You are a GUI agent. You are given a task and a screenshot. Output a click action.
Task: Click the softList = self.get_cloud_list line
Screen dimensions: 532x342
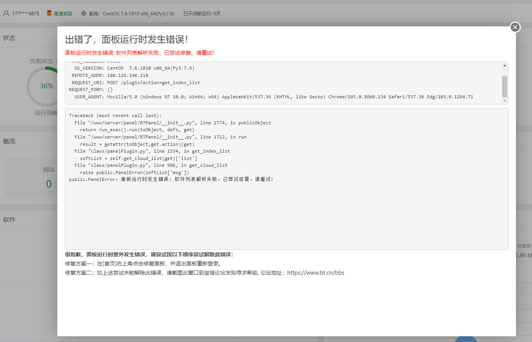(139, 158)
